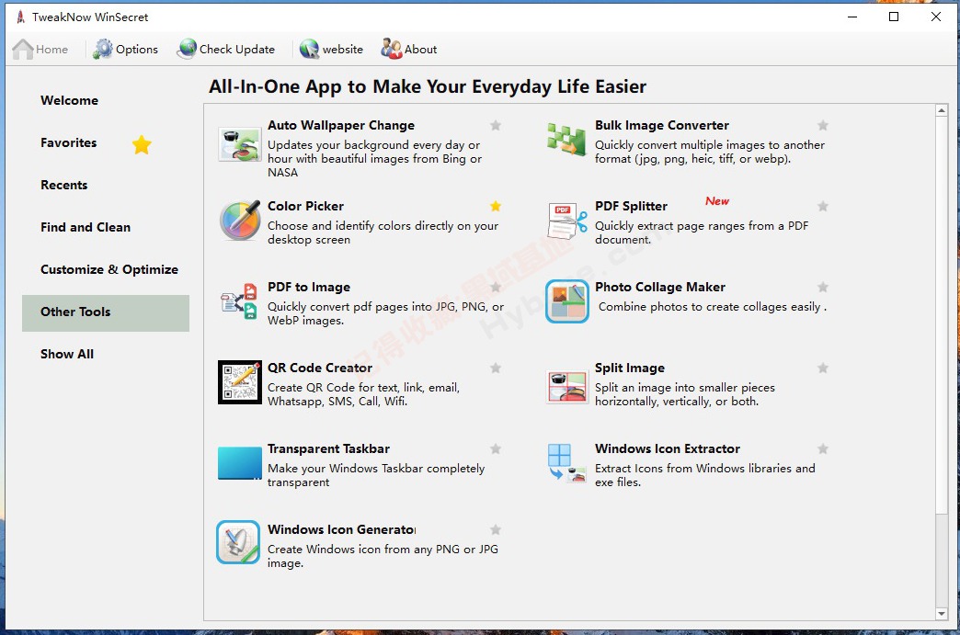960x635 pixels.
Task: Click the Split Image title
Action: (x=629, y=368)
